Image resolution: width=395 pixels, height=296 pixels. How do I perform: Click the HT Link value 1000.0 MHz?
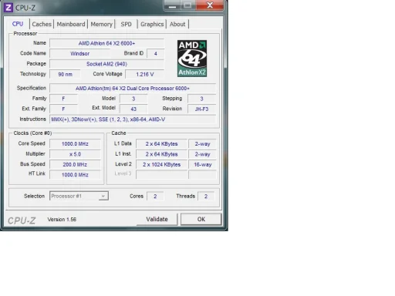coord(75,174)
